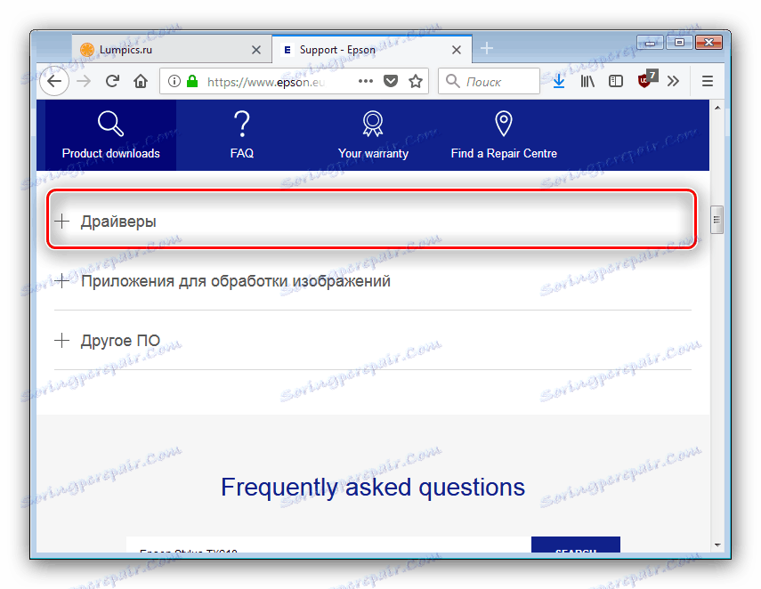Image resolution: width=761 pixels, height=589 pixels.
Task: Click the scrollbar down arrow
Action: point(716,545)
